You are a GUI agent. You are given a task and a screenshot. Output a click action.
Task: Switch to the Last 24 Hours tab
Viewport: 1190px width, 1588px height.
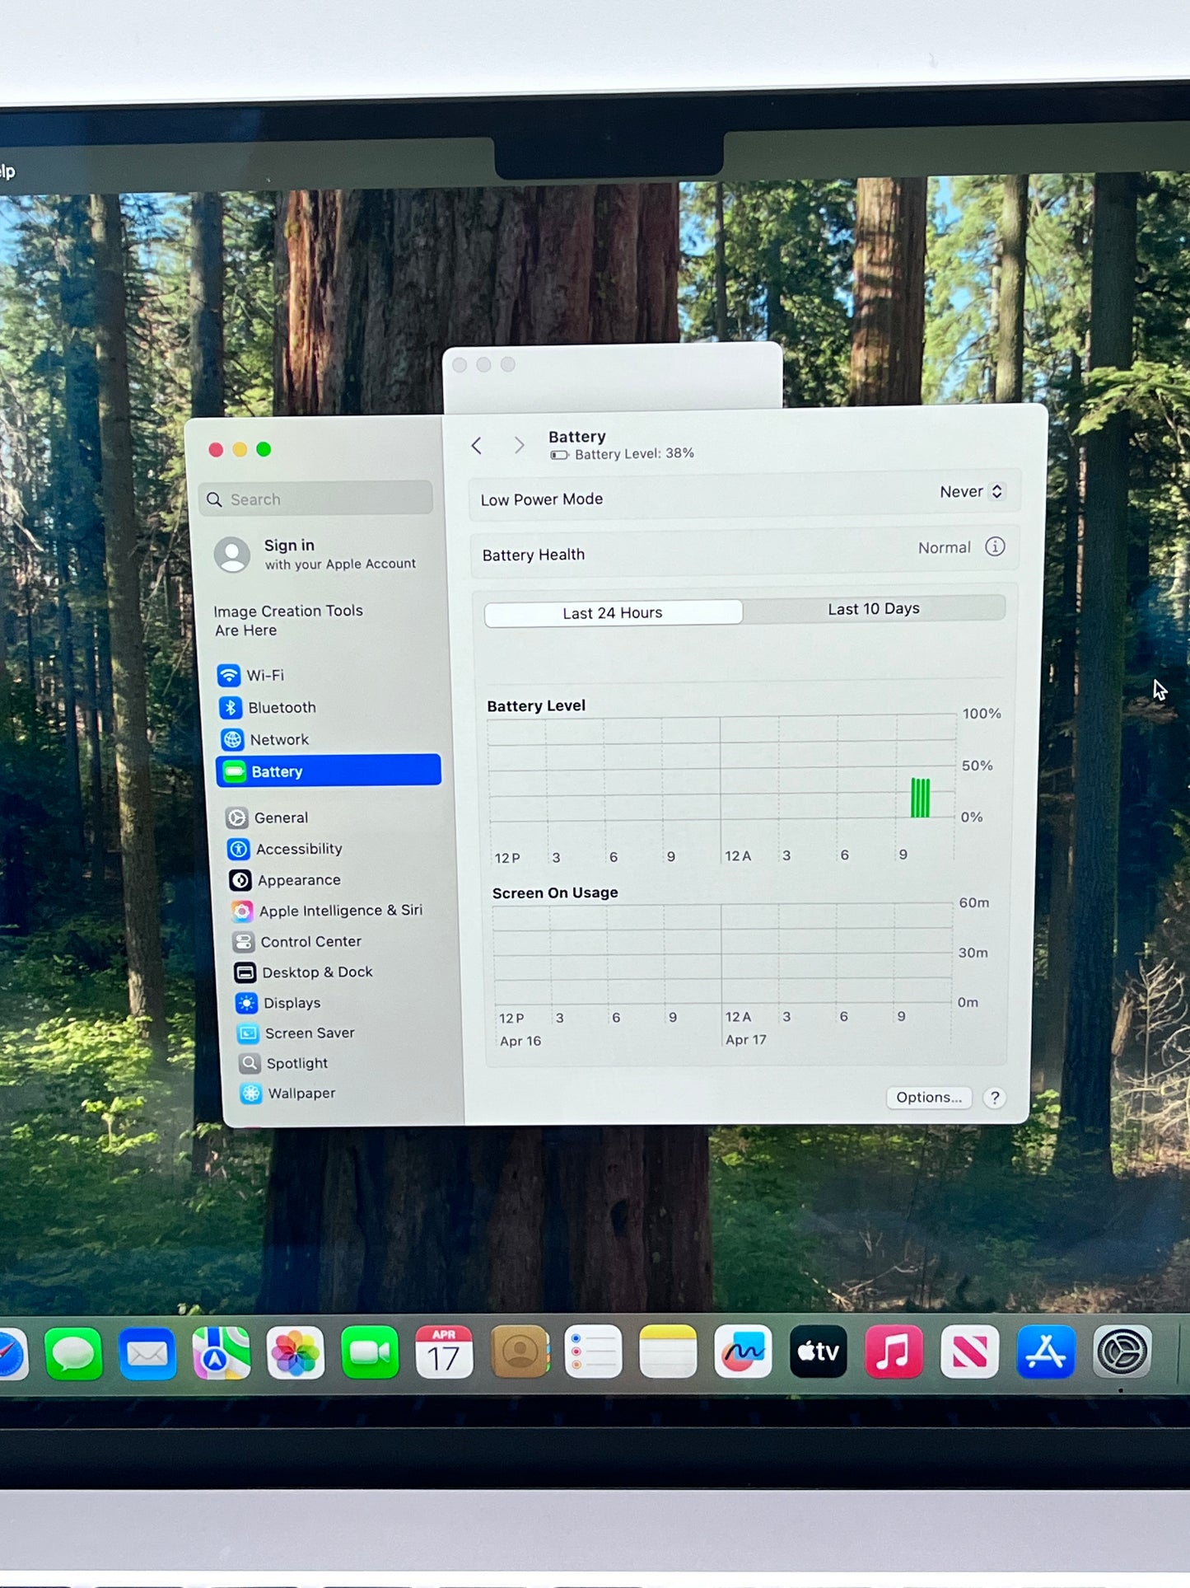click(x=613, y=613)
